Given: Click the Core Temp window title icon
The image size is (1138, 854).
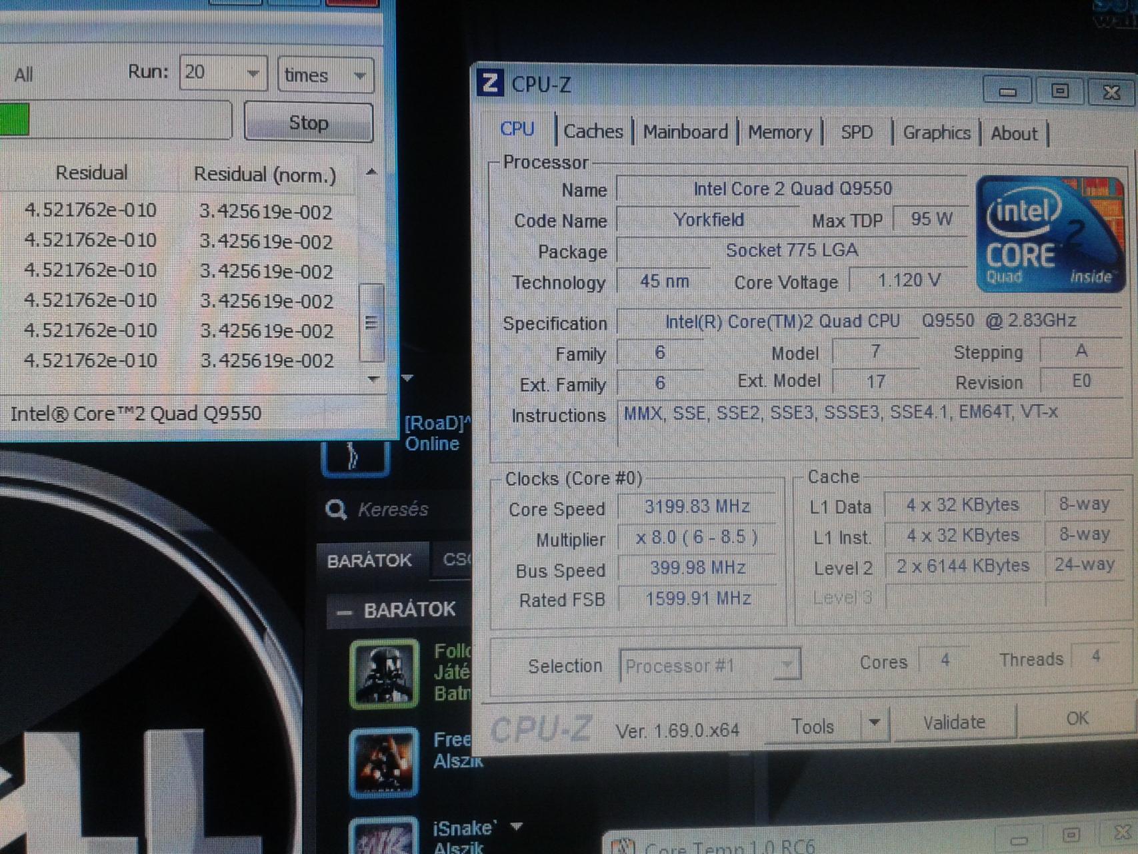Looking at the screenshot, I should pyautogui.click(x=623, y=847).
